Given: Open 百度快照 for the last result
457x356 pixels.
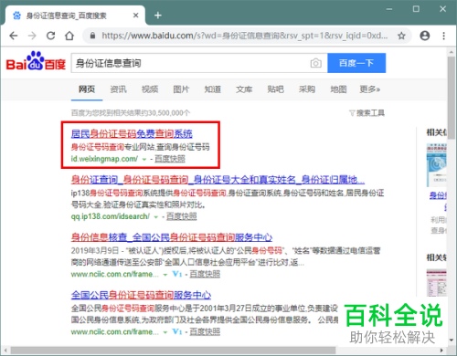Looking at the screenshot, I should pyautogui.click(x=205, y=331).
